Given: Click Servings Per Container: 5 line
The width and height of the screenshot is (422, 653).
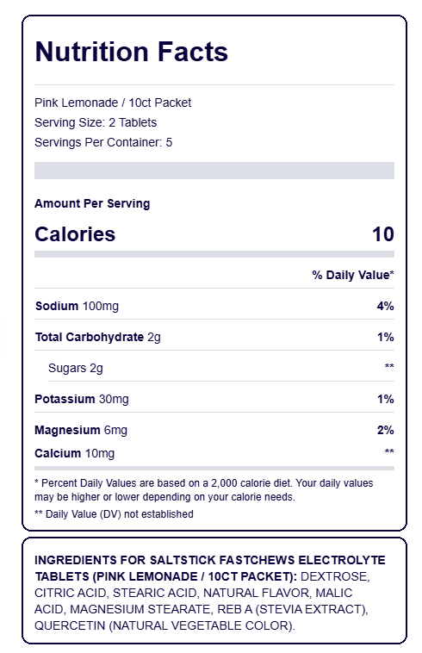Looking at the screenshot, I should [x=103, y=142].
